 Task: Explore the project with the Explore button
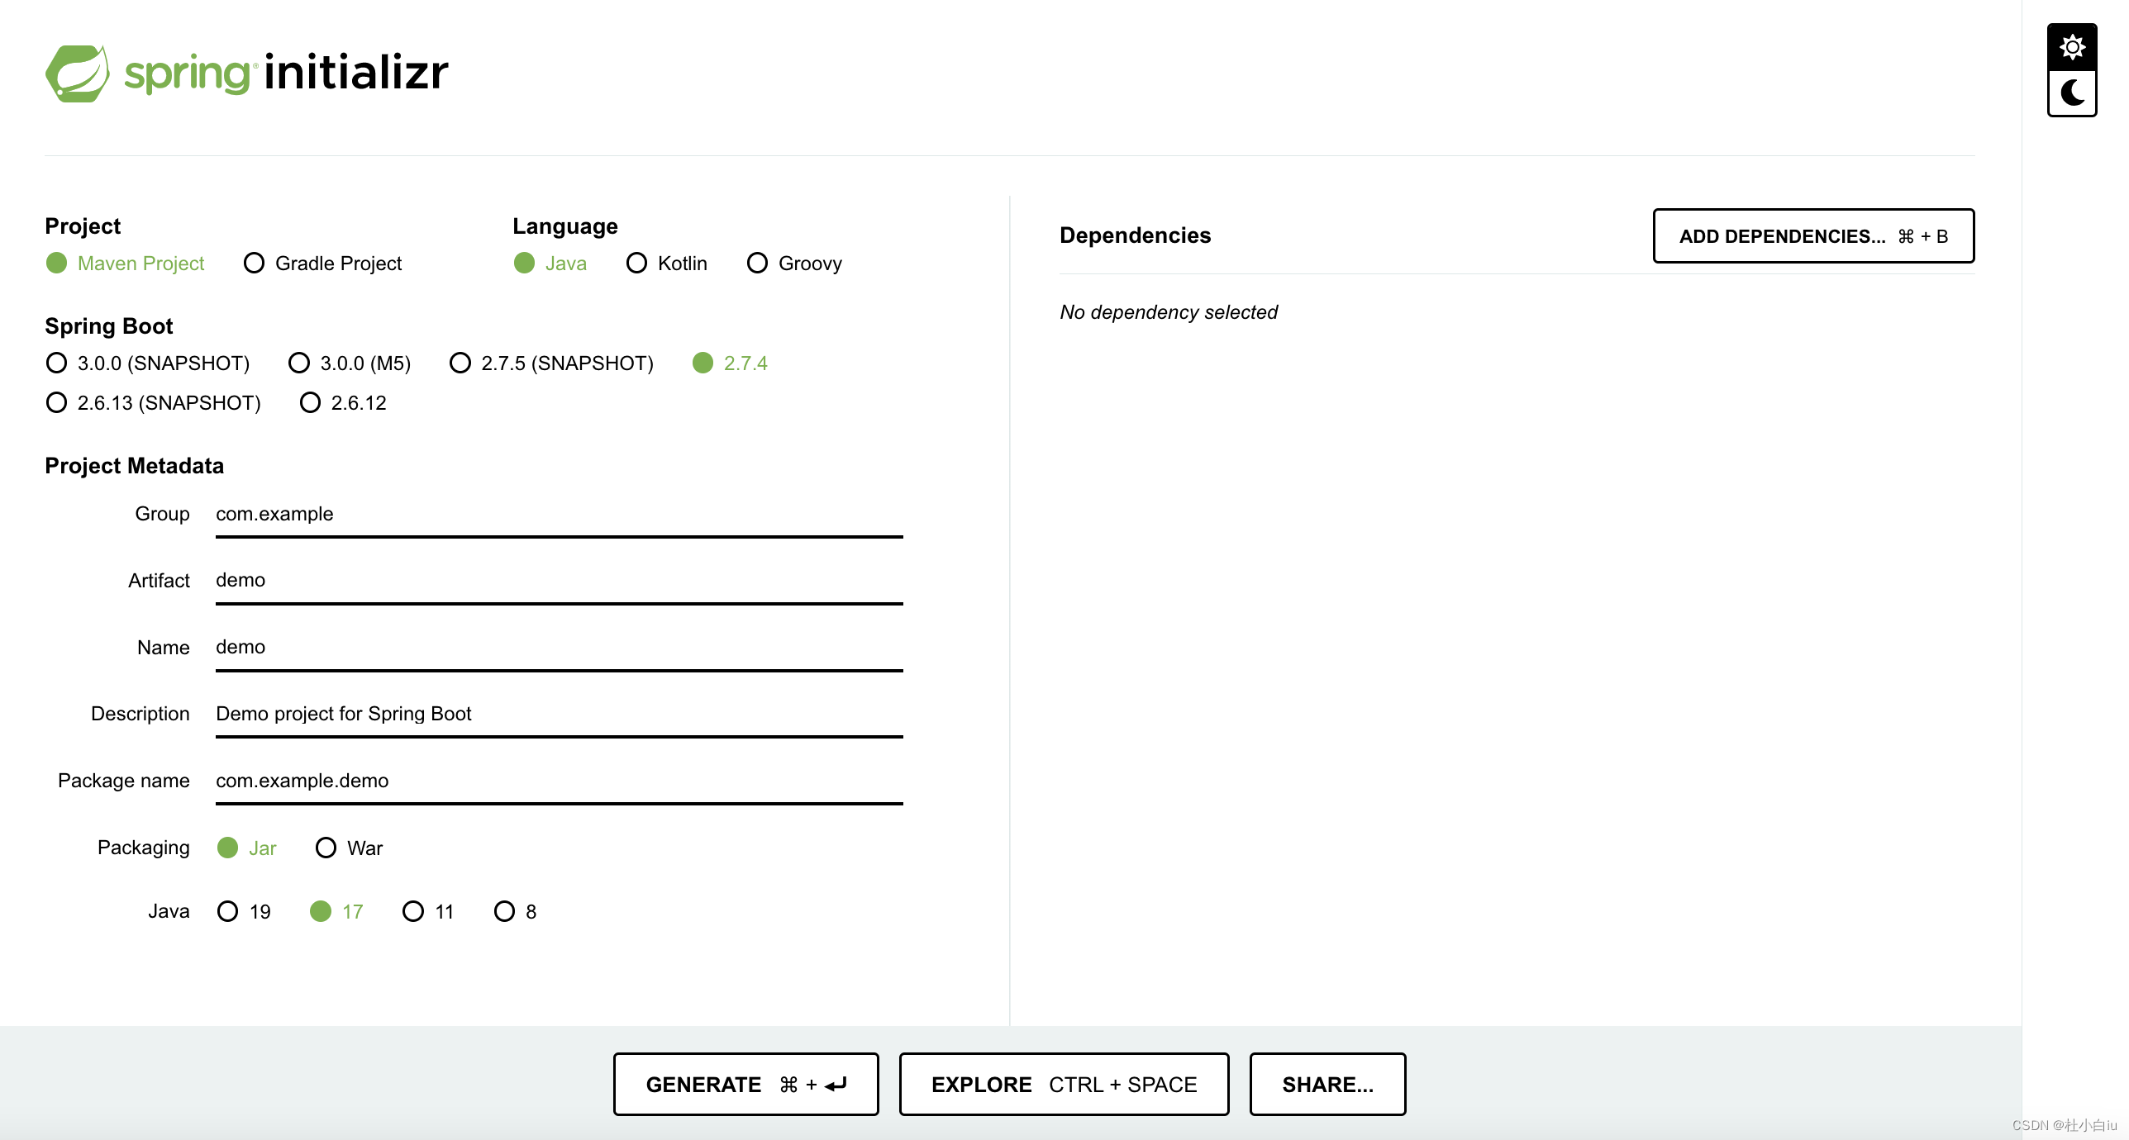click(x=1064, y=1085)
